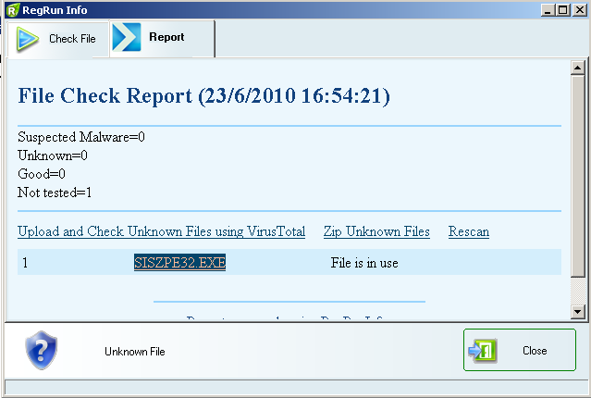The height and width of the screenshot is (398, 591).
Task: Switch to the Check File tab
Action: [57, 40]
